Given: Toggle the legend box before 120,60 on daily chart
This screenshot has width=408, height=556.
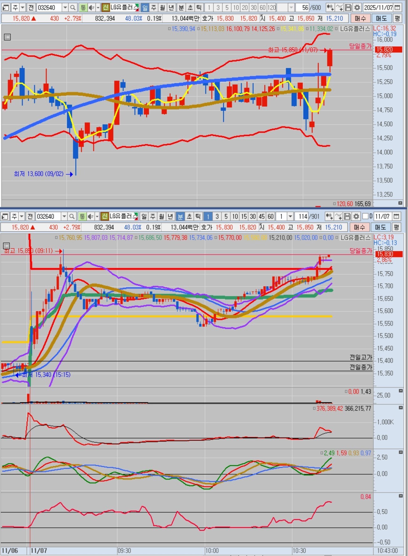Looking at the screenshot, I should [x=335, y=204].
